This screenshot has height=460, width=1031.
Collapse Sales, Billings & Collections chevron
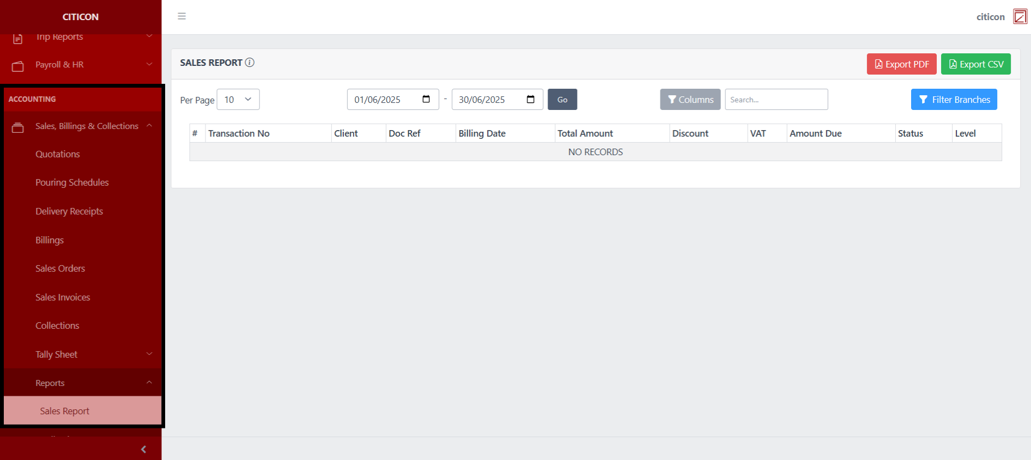click(x=149, y=126)
